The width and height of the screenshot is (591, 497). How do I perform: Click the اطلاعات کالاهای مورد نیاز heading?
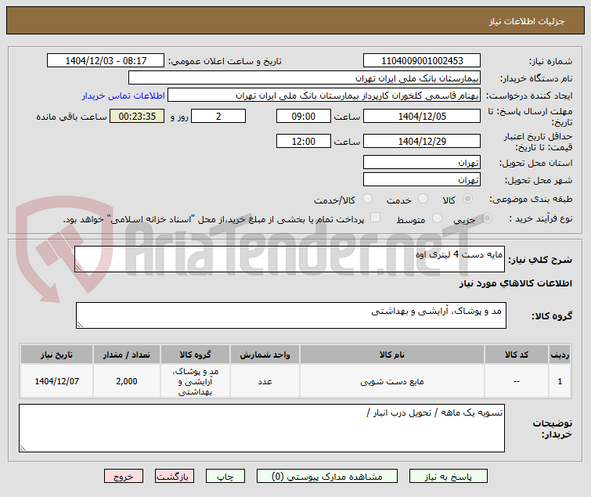tap(516, 283)
